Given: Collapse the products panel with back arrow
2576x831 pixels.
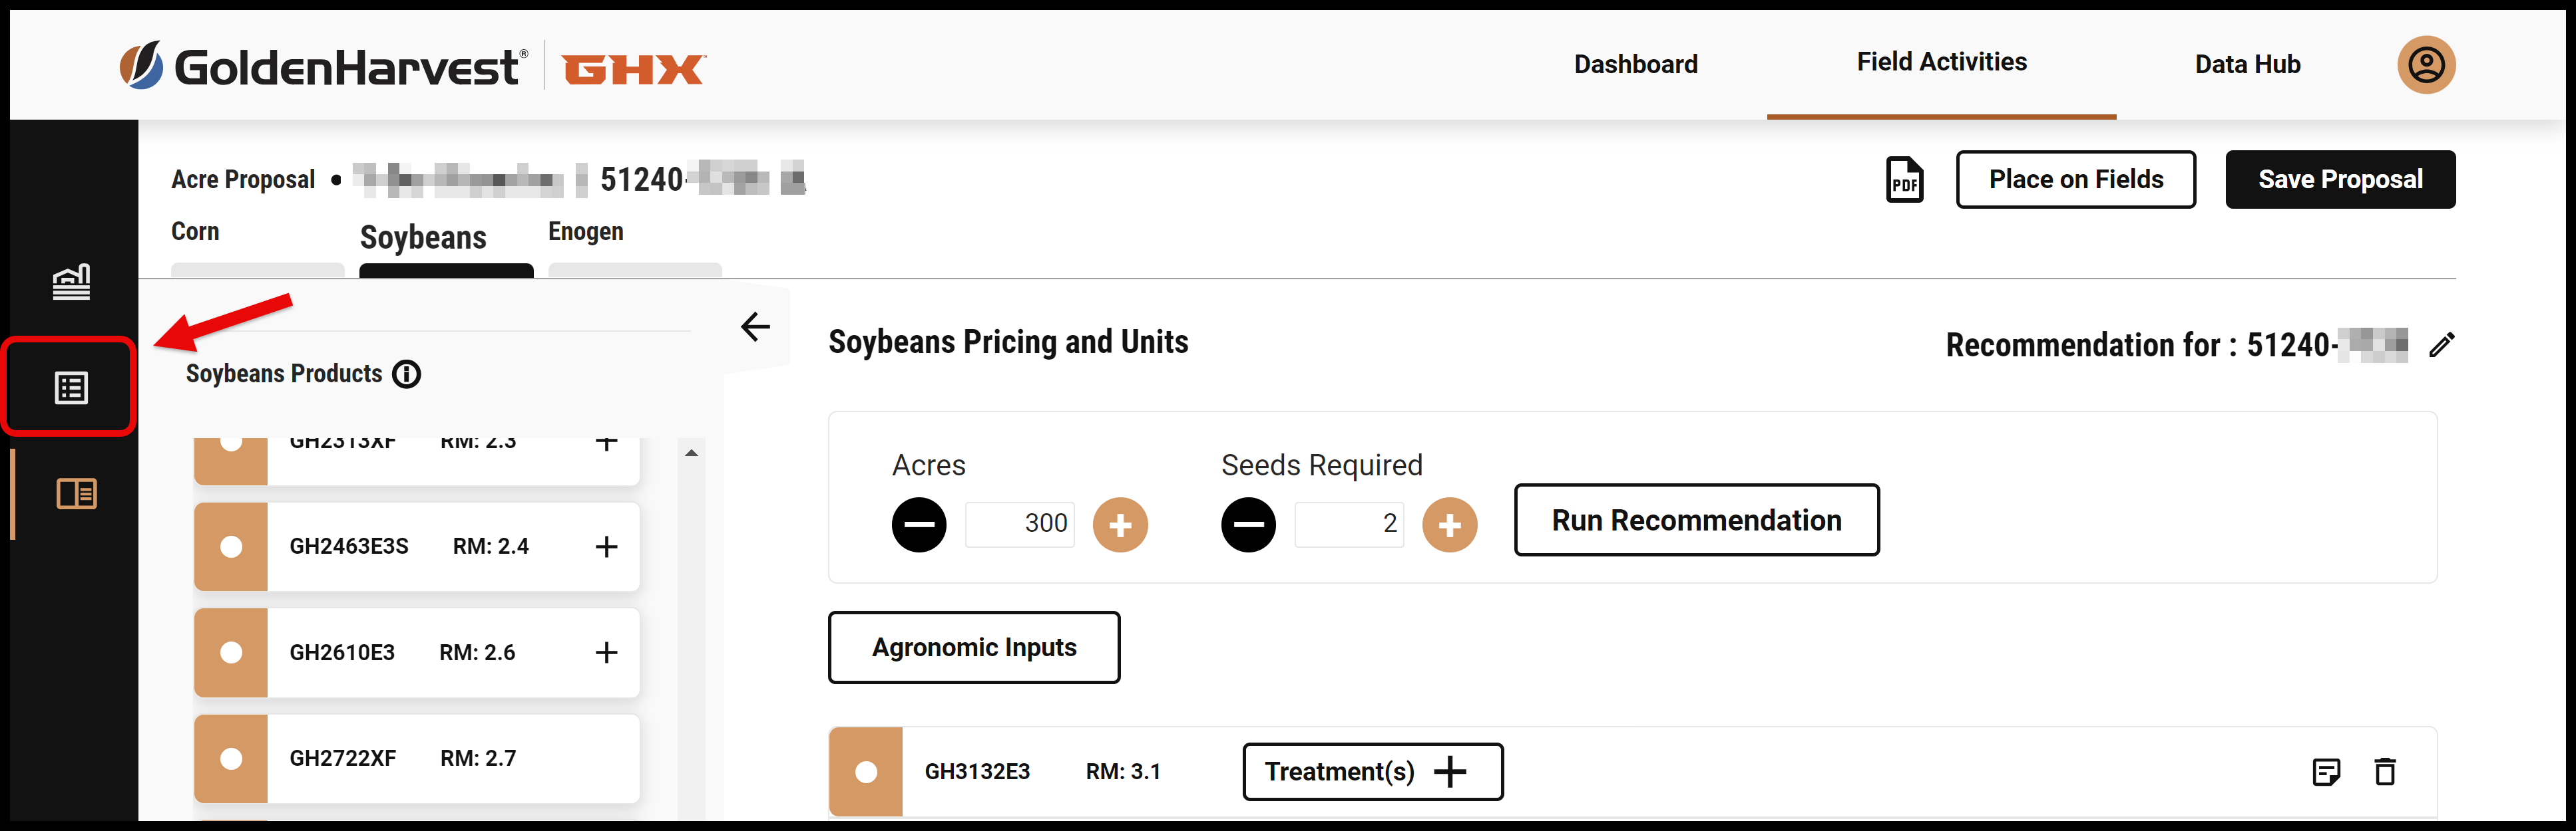Looking at the screenshot, I should tap(755, 326).
